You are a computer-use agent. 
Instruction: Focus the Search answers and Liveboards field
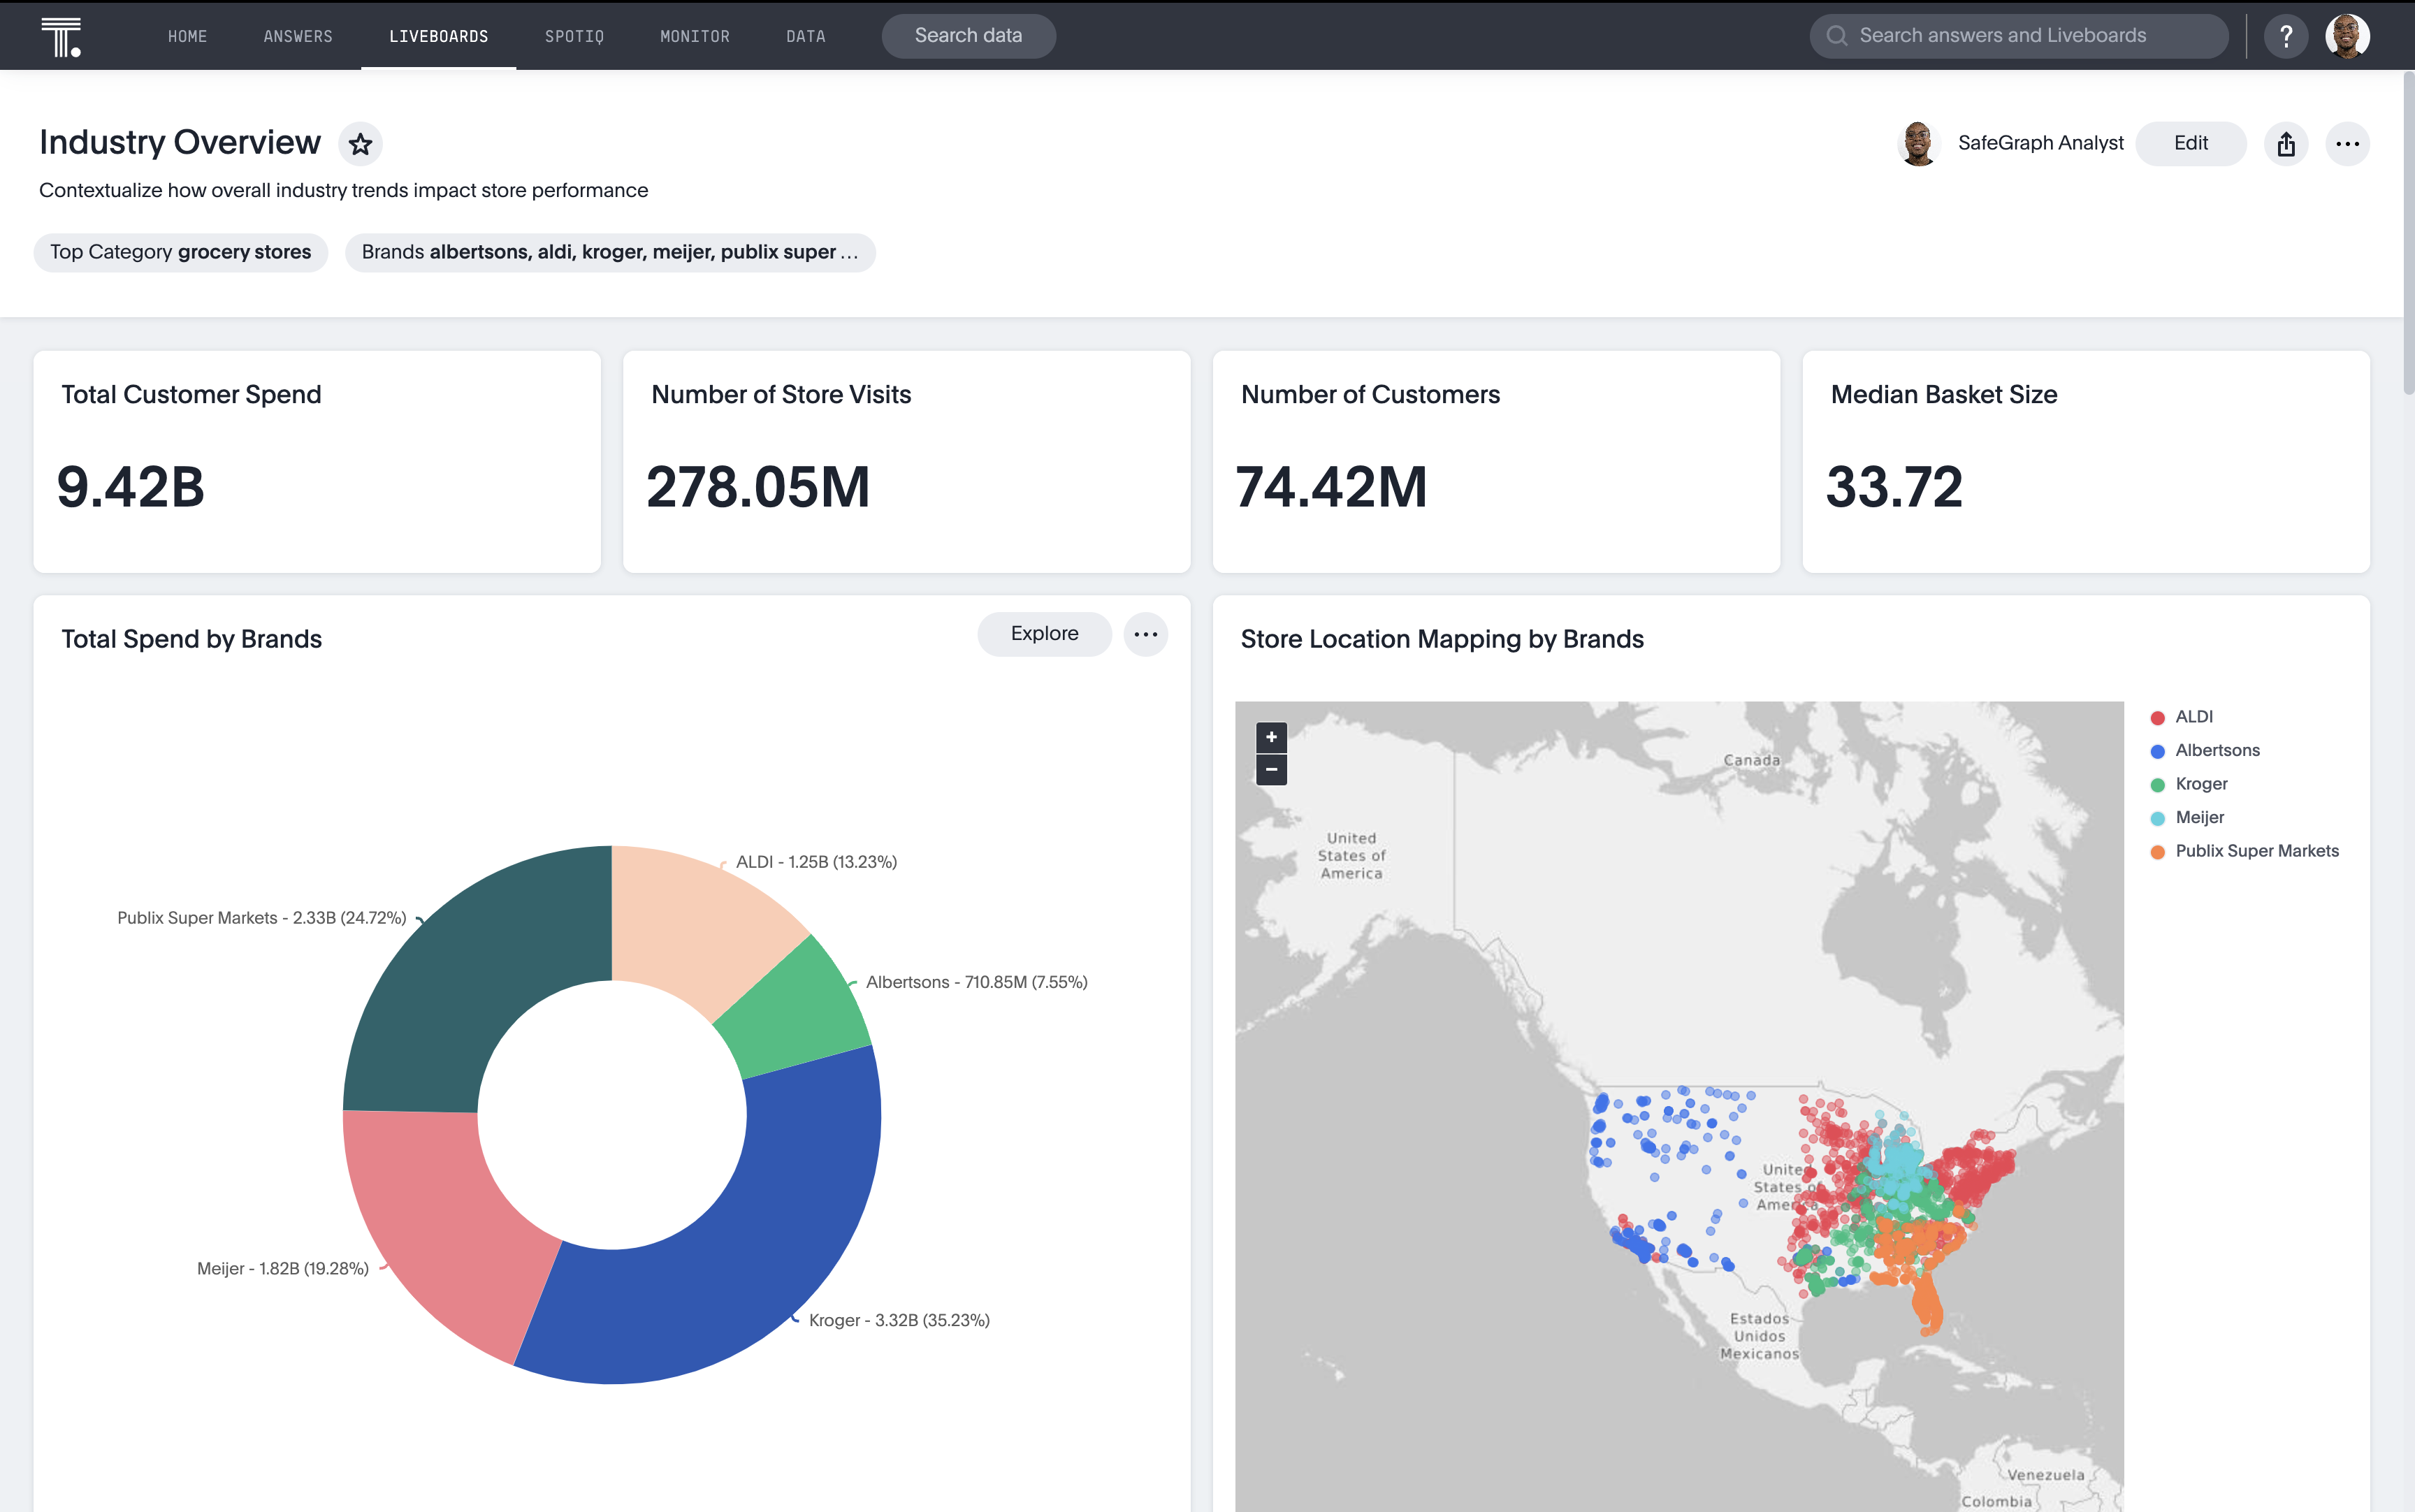coord(2020,37)
